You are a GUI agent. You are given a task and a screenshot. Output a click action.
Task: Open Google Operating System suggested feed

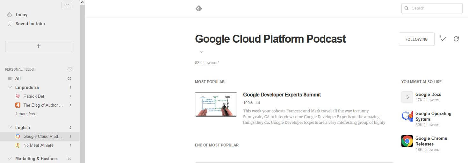click(x=433, y=116)
